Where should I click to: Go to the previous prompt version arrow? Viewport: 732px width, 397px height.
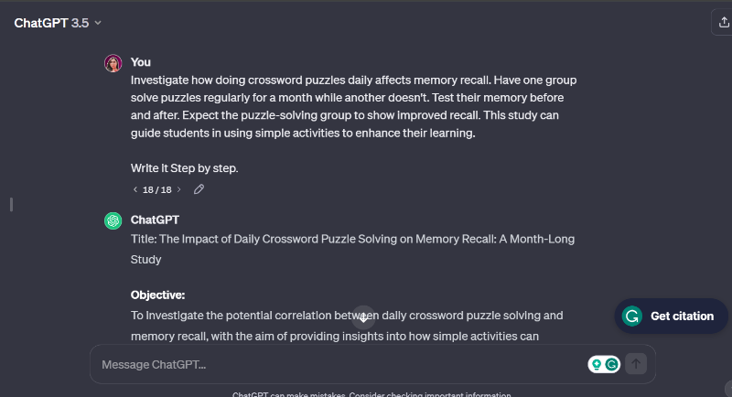click(x=135, y=189)
